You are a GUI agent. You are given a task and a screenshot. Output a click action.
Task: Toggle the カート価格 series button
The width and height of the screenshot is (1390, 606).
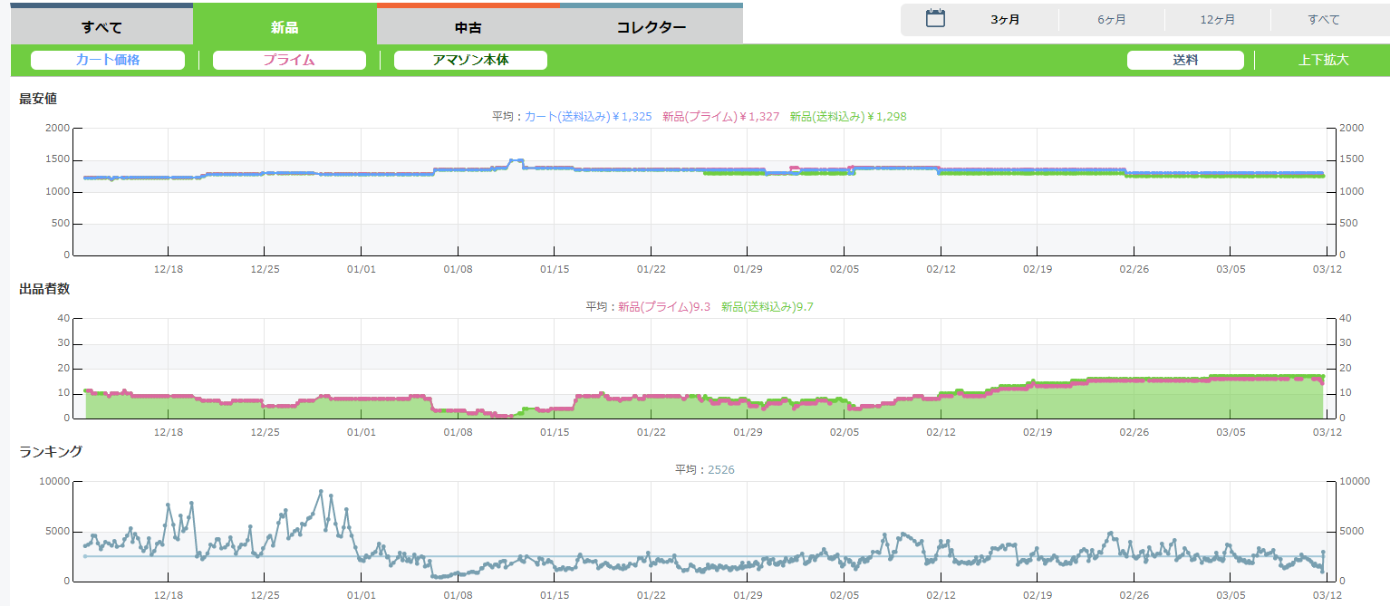click(x=108, y=60)
